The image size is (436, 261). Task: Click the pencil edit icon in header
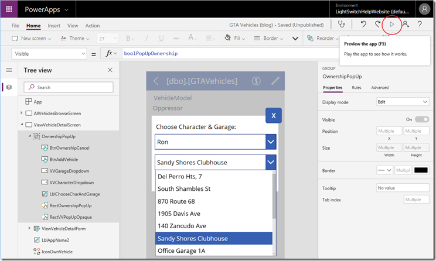tap(275, 81)
